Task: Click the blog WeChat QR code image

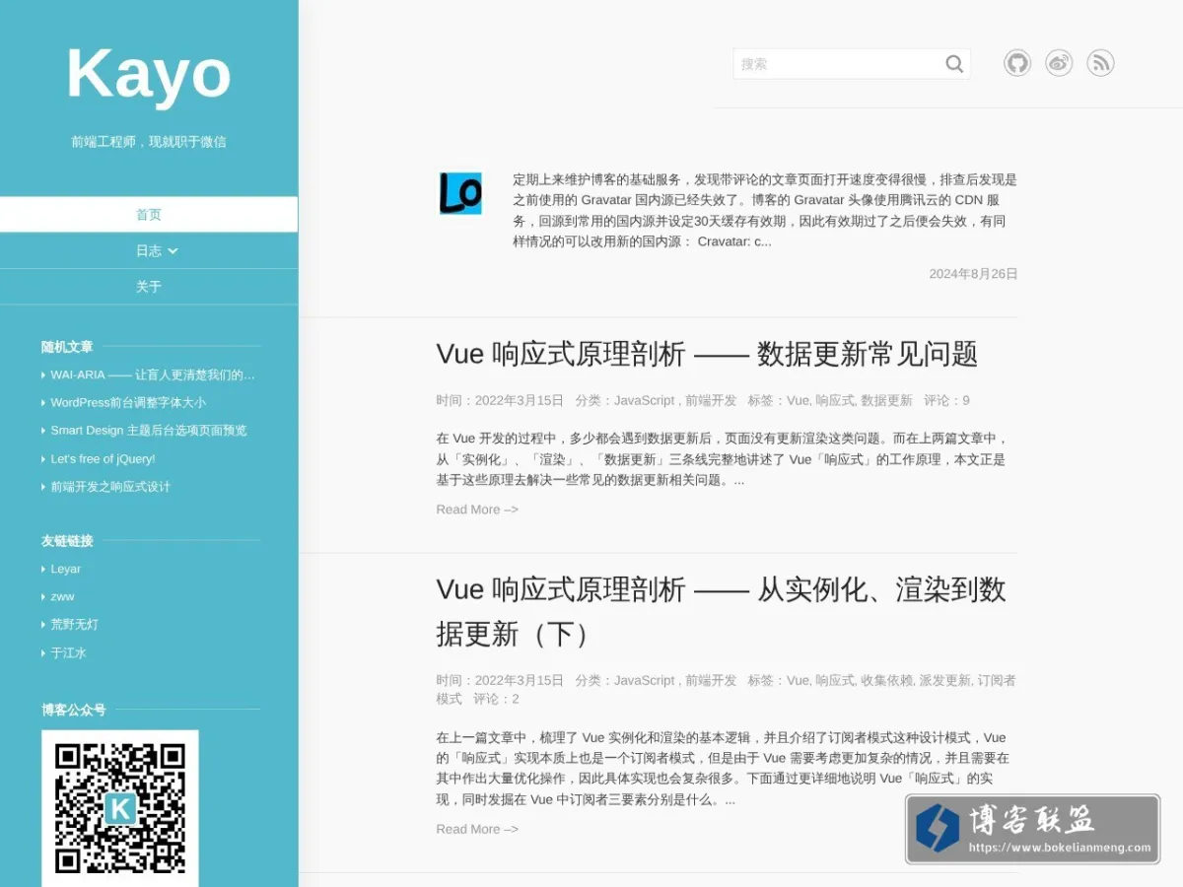Action: pyautogui.click(x=120, y=808)
